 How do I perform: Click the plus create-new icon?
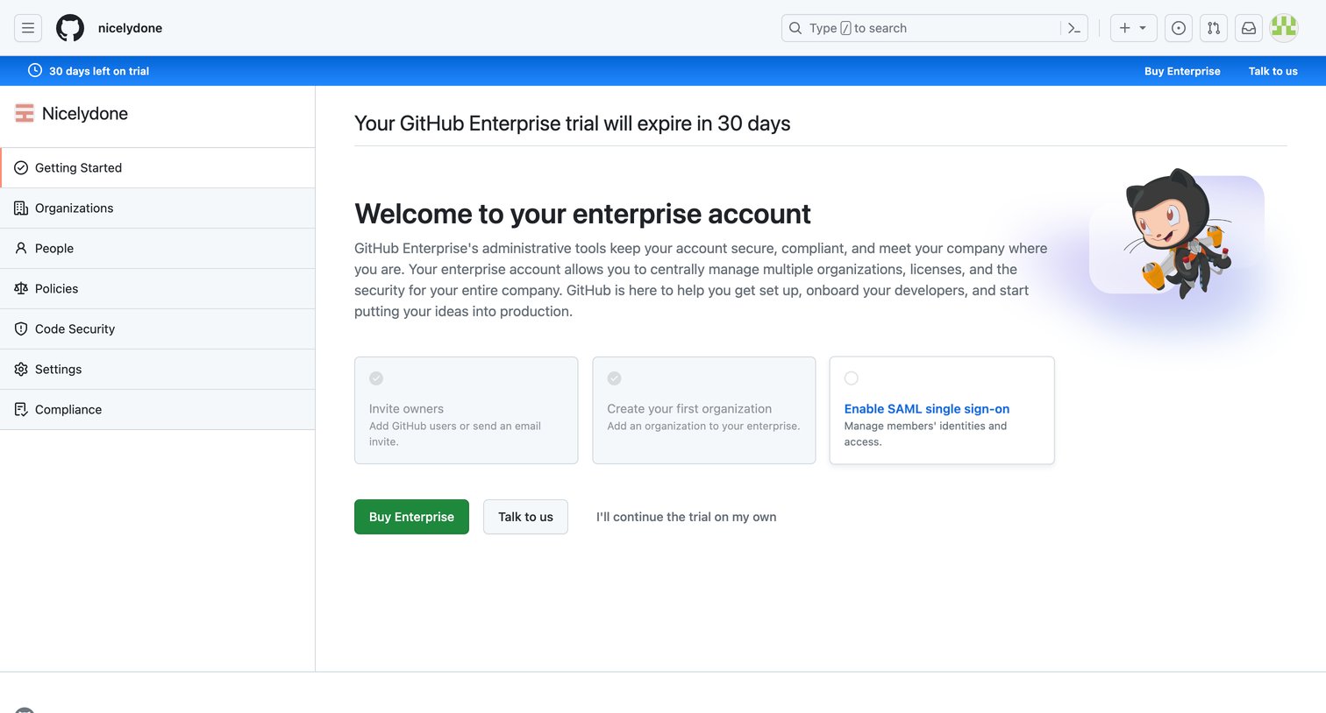point(1125,28)
